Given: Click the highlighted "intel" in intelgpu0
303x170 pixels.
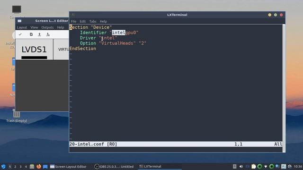Looking at the screenshot, I should (x=119, y=33).
